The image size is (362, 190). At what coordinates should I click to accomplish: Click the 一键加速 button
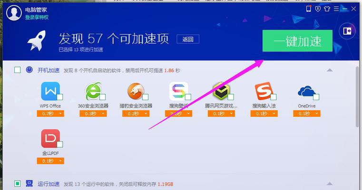tap(297, 41)
